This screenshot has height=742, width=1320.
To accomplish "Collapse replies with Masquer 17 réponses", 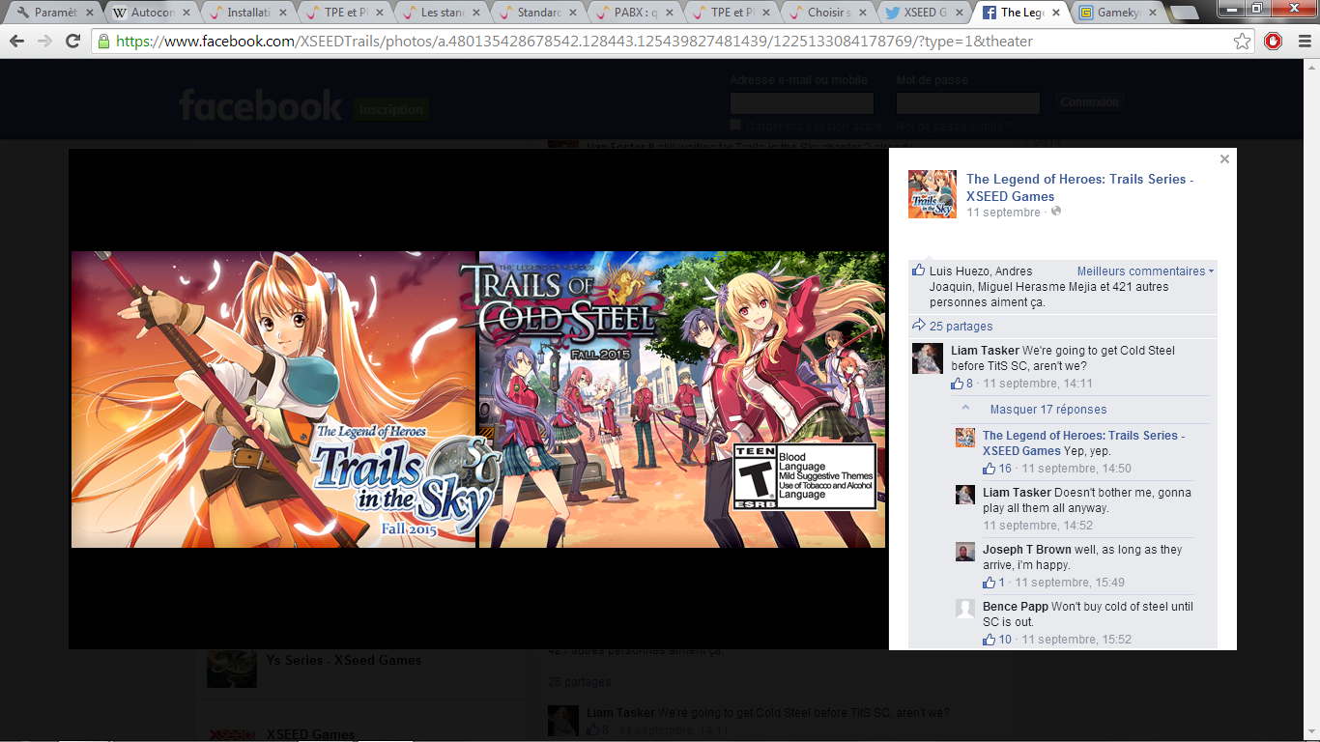I will coord(1048,410).
